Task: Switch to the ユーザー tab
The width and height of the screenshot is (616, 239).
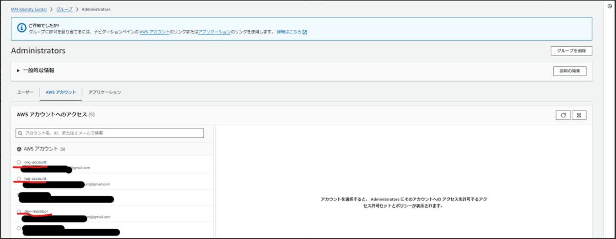Action: click(x=25, y=92)
